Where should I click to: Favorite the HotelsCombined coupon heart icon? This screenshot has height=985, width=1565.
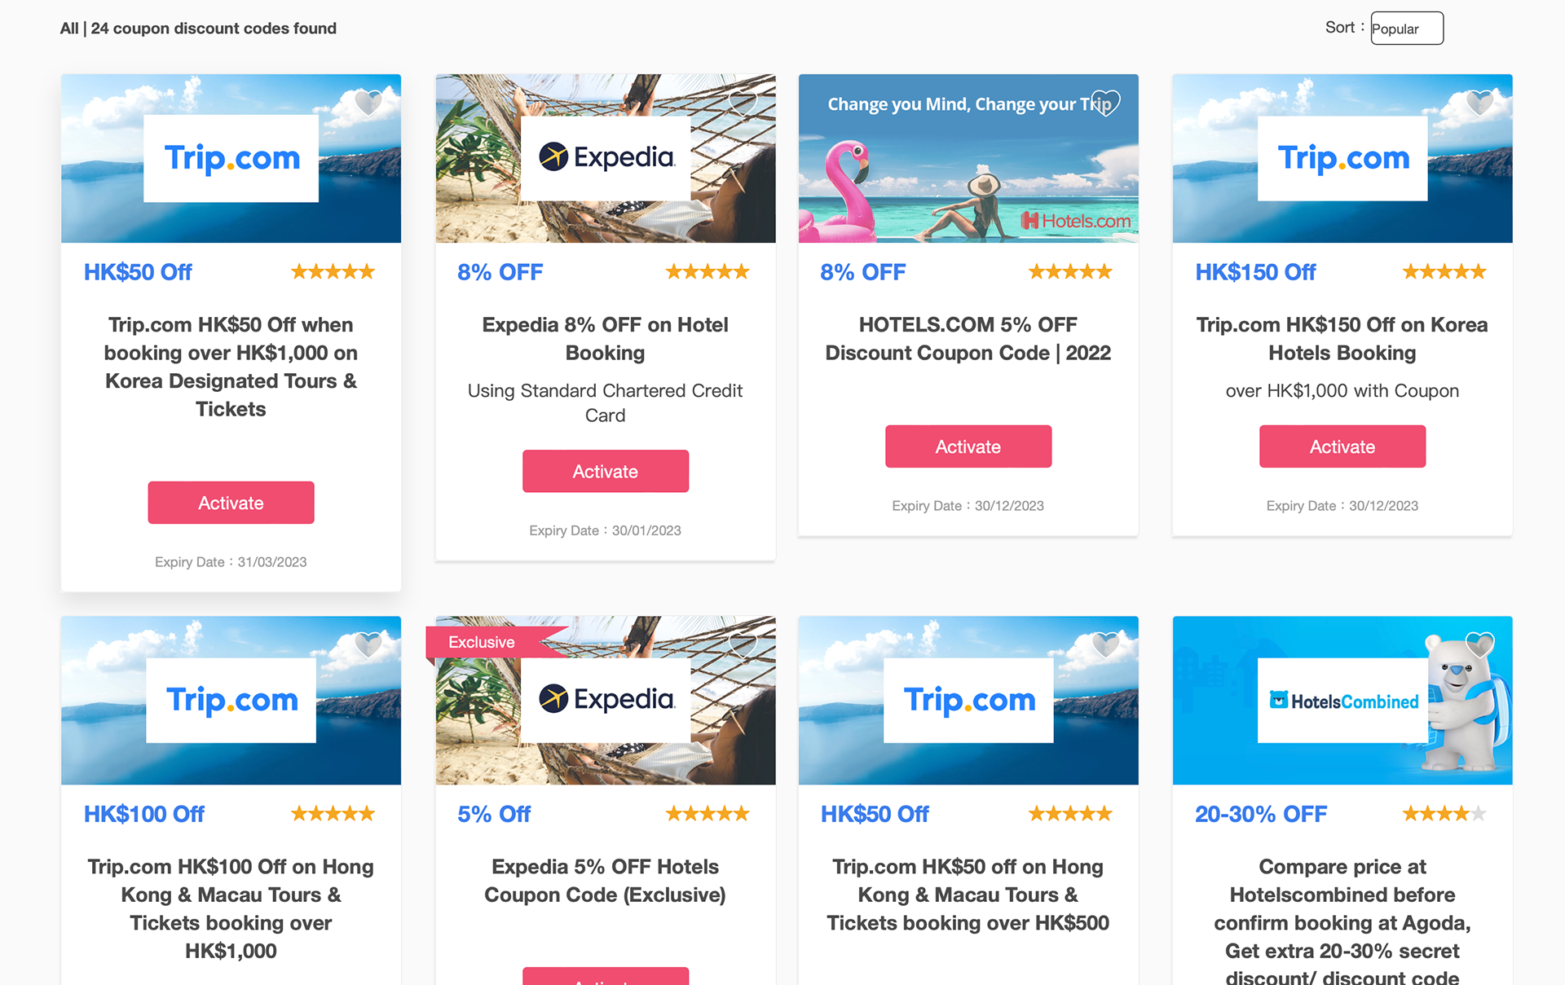click(x=1479, y=645)
